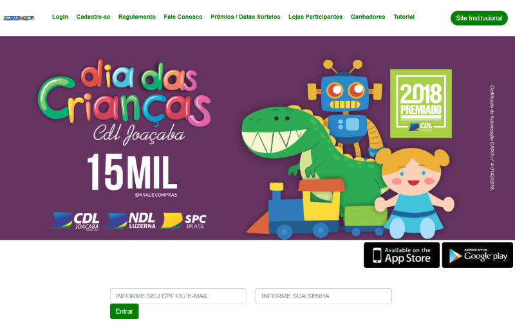
Task: Select Fale Conosco in the navigation
Action: pyautogui.click(x=183, y=17)
